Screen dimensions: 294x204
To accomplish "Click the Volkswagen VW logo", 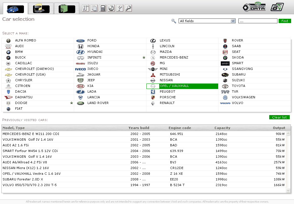I will (225, 98).
